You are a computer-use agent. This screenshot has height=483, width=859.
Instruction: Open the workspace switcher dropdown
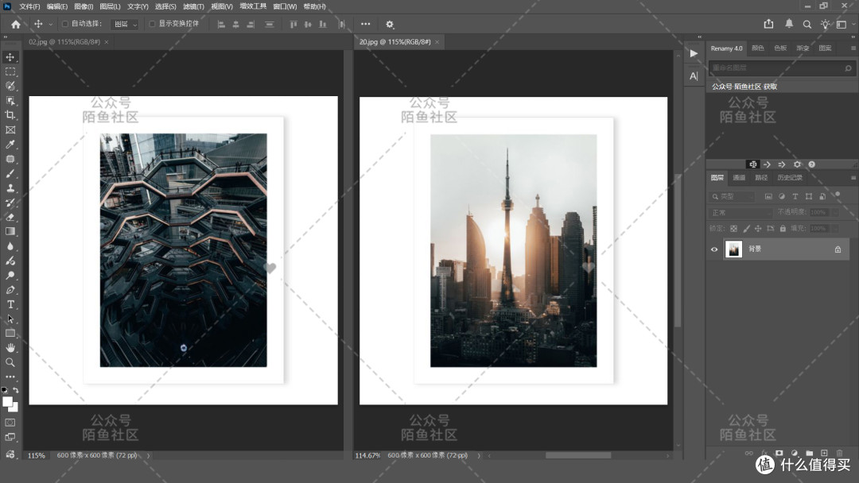click(844, 24)
